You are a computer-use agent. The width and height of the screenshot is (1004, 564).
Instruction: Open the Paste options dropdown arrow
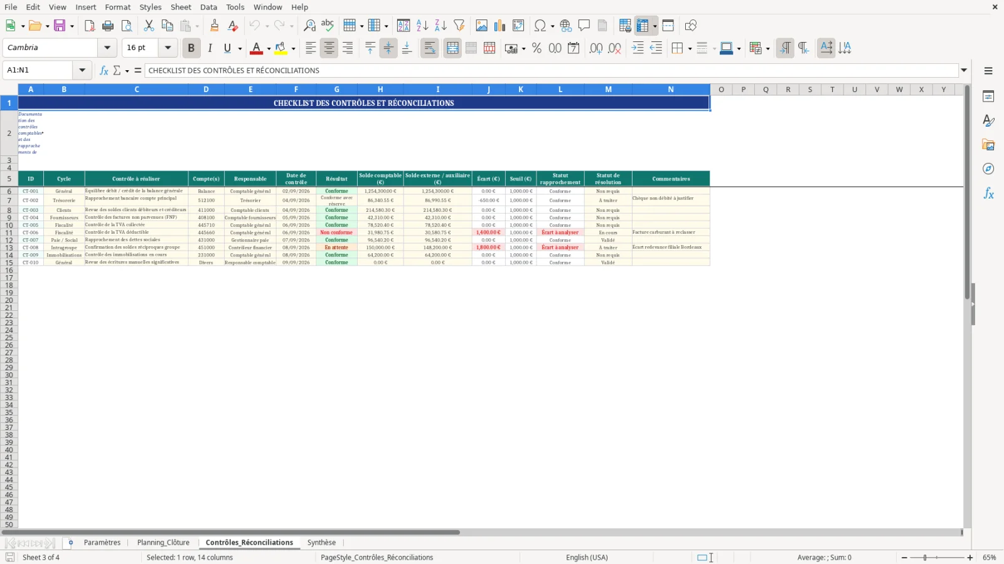tap(197, 26)
